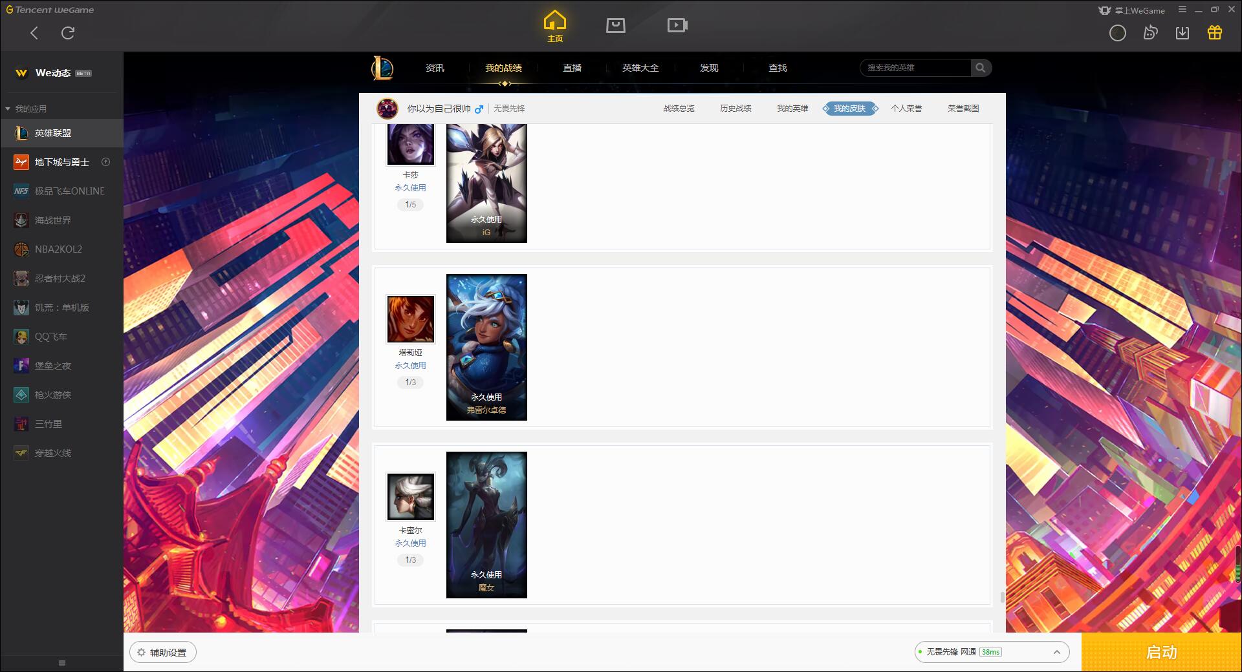Image resolution: width=1242 pixels, height=672 pixels.
Task: Select 忍者村大战2 in sidebar
Action: click(61, 278)
